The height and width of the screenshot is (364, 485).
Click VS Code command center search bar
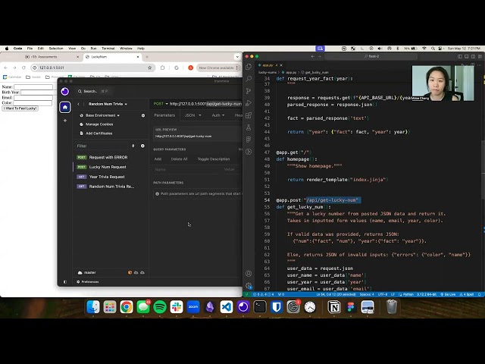371,56
